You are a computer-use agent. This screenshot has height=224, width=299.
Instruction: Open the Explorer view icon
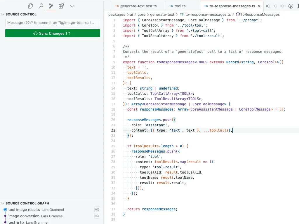[x=30, y=6]
